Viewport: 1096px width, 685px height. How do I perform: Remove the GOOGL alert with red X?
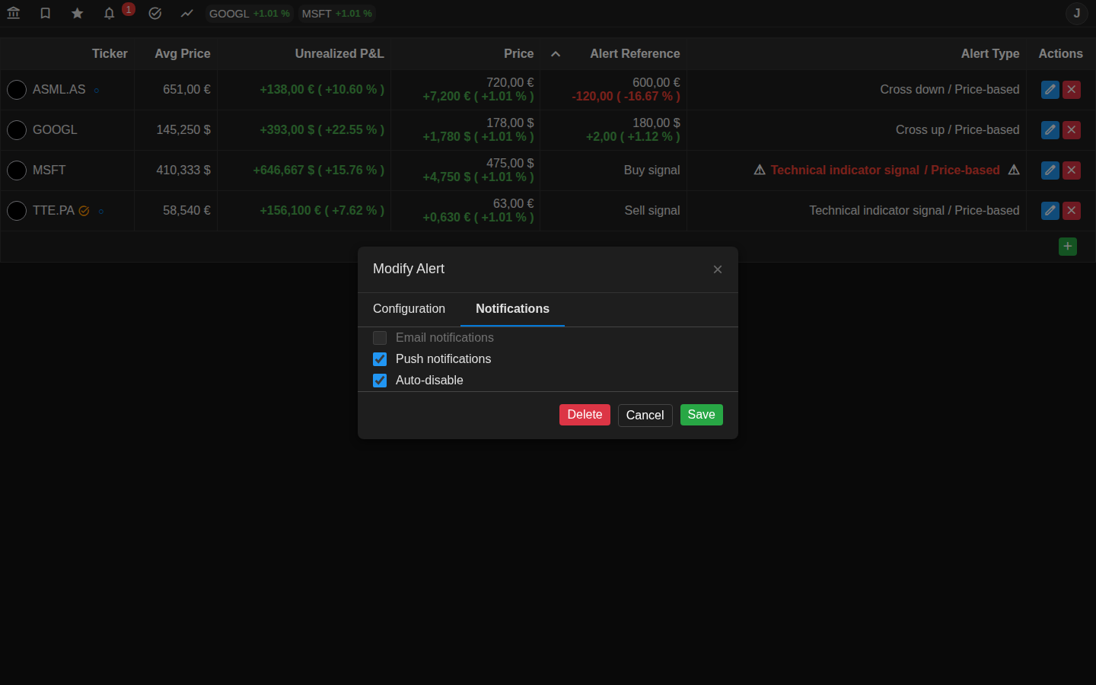pyautogui.click(x=1072, y=130)
